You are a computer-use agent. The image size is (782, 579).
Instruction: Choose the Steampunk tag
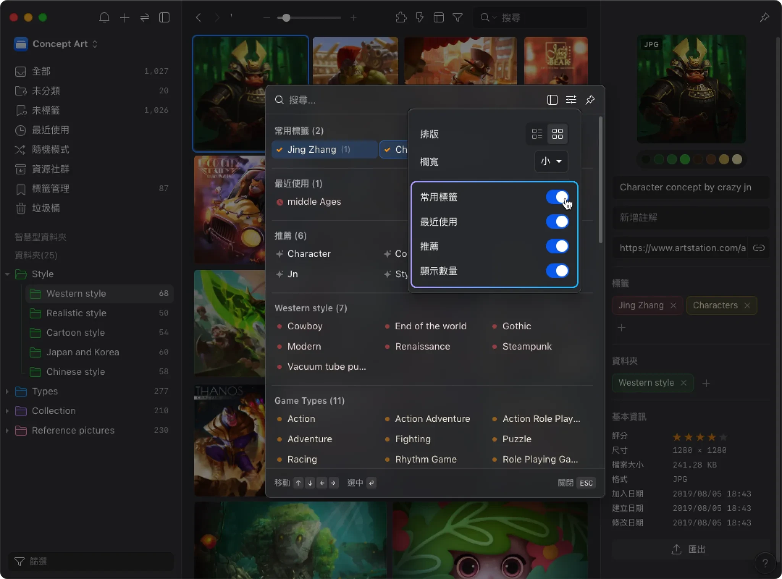tap(527, 347)
